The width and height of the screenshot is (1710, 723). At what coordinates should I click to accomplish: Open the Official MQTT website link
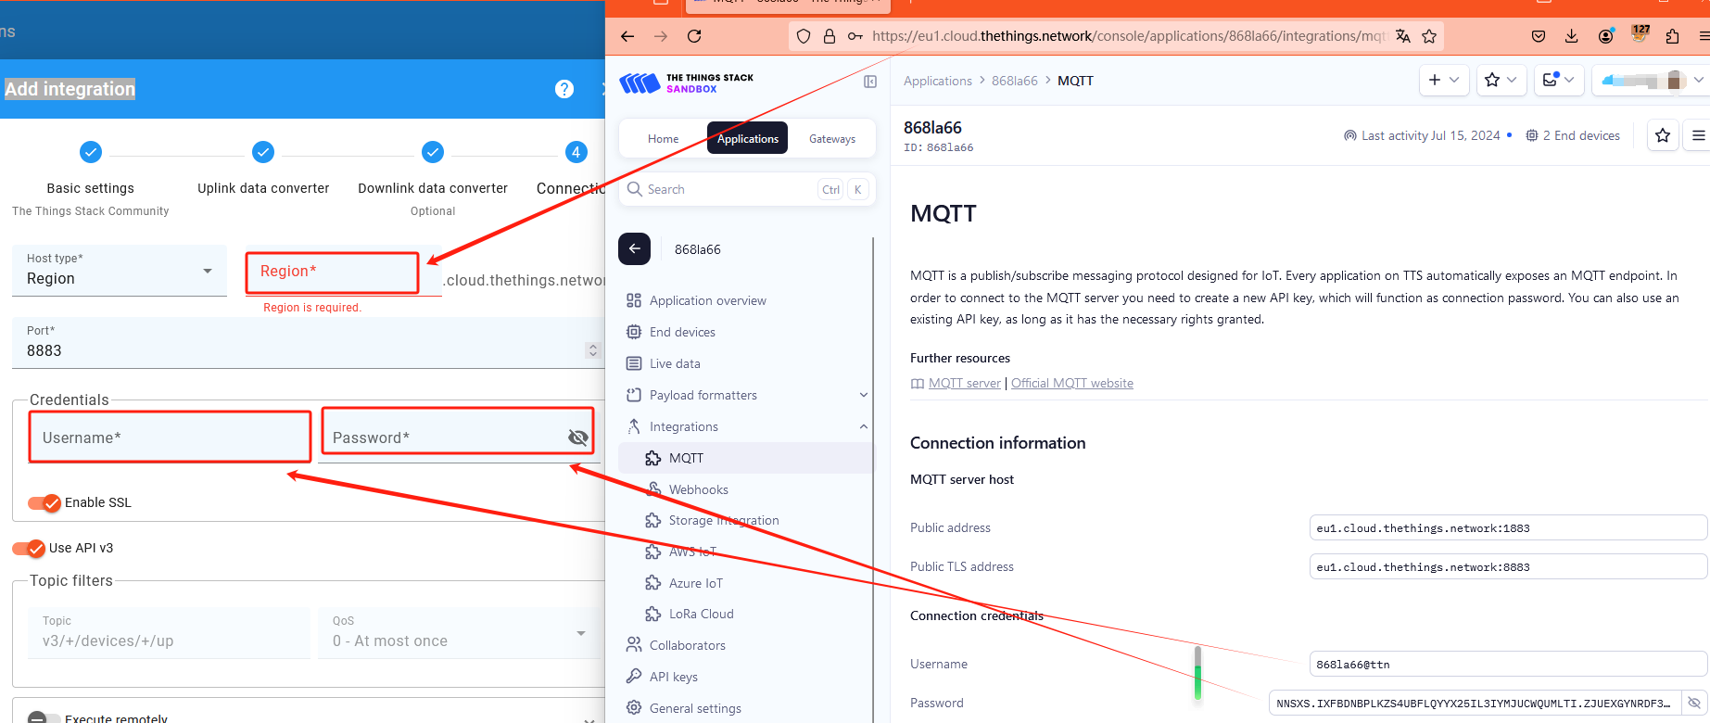[x=1071, y=383]
